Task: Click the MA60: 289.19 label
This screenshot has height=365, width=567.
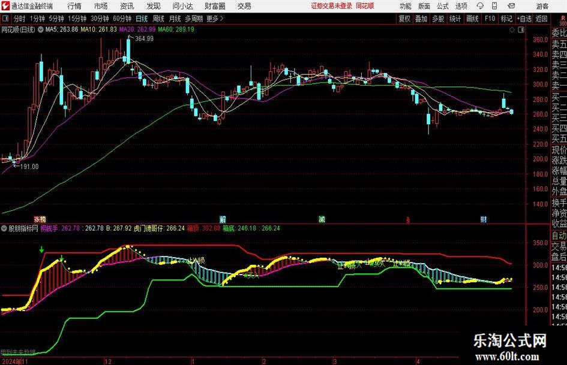Action: [176, 29]
